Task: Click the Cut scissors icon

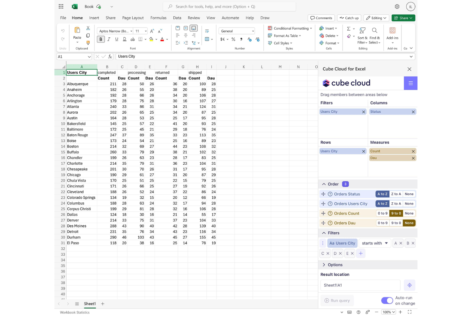Action: click(88, 28)
